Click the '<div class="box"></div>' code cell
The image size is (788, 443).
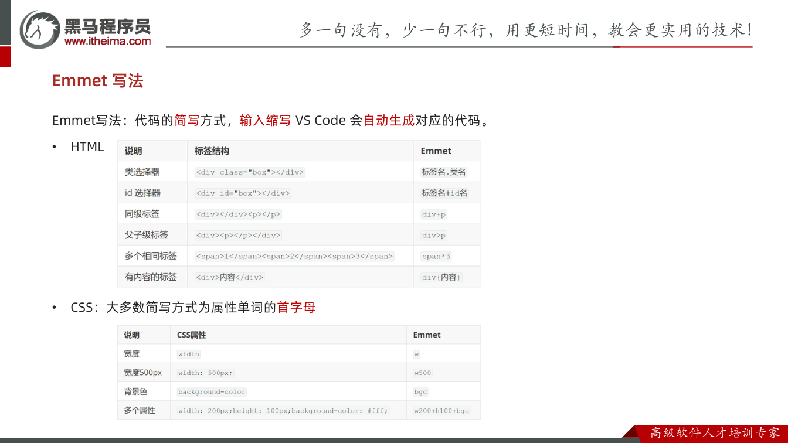point(250,172)
